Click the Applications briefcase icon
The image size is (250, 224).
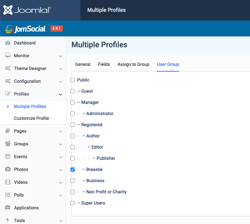click(8, 208)
